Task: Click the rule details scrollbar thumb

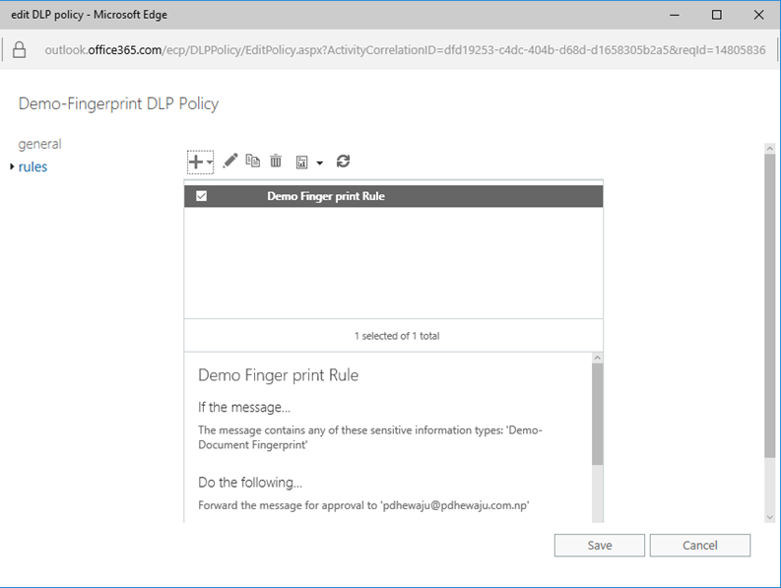Action: (597, 414)
